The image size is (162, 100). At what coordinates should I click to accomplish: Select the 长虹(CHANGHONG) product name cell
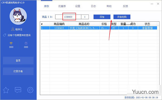pos(84,28)
